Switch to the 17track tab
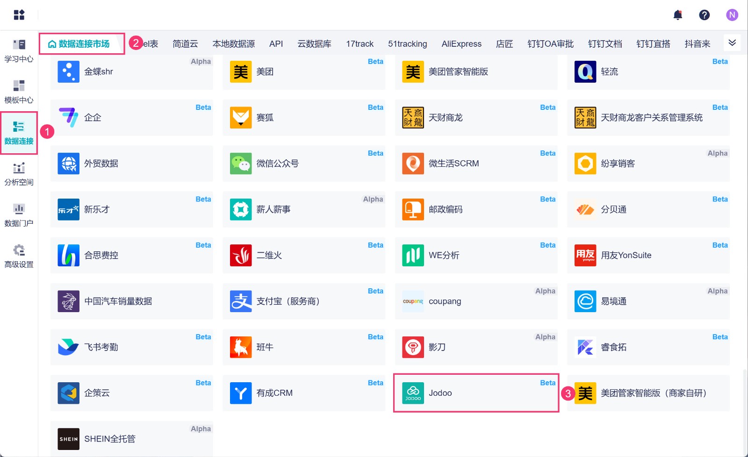The width and height of the screenshot is (748, 457). click(360, 43)
